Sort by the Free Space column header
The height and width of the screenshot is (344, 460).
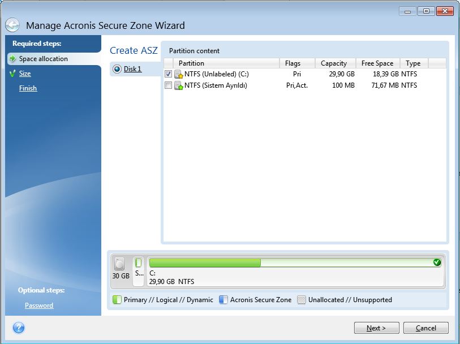click(x=378, y=63)
